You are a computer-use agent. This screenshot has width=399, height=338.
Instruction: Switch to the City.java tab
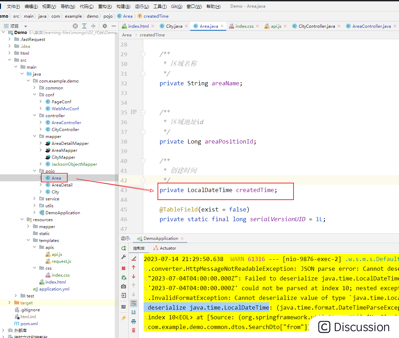(x=174, y=26)
